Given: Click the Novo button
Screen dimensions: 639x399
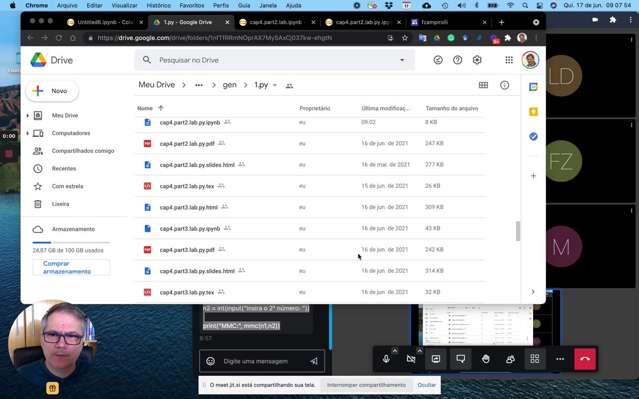Looking at the screenshot, I should 52,91.
